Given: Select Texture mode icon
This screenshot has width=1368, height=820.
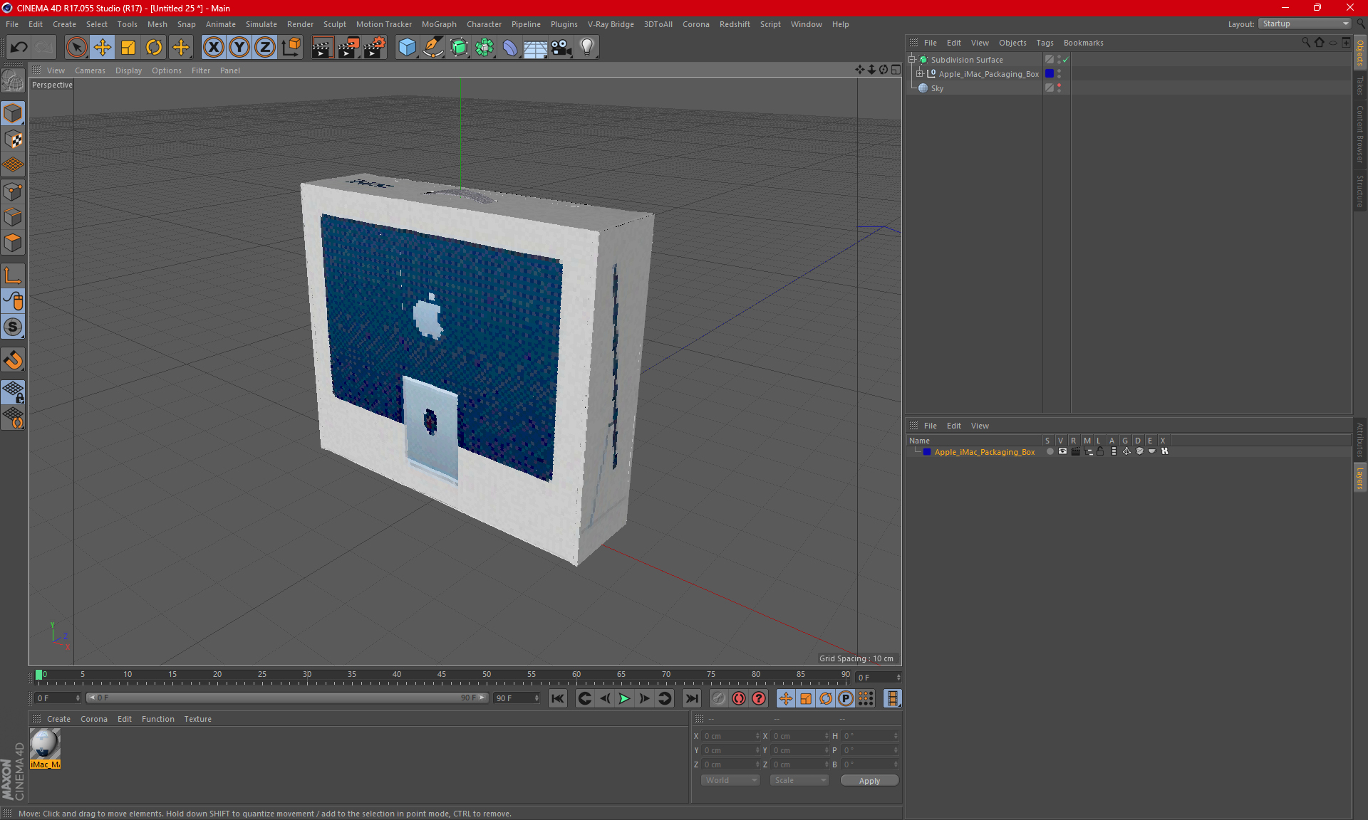Looking at the screenshot, I should (13, 140).
